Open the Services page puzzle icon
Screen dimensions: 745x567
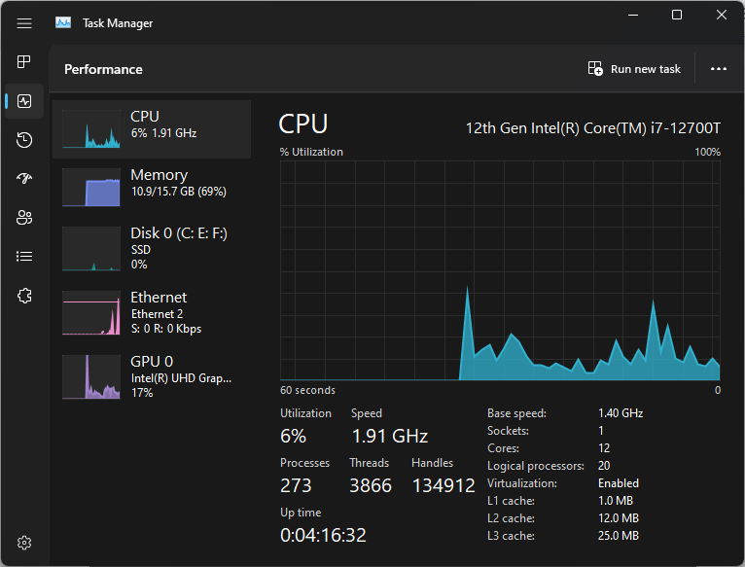pos(24,296)
